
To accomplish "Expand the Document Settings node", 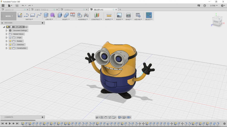I will pyautogui.click(x=7, y=31).
